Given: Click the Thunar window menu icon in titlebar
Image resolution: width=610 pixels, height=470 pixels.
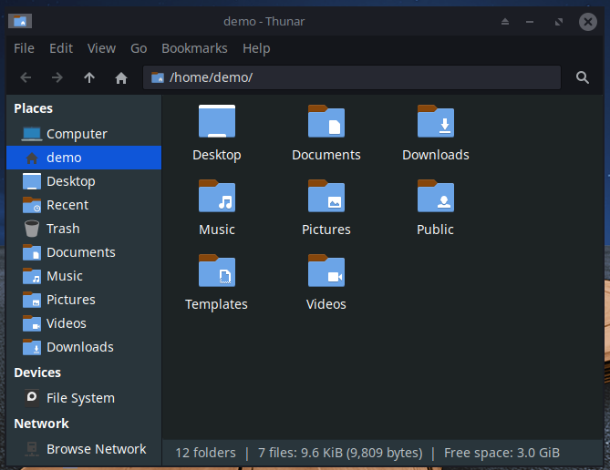Looking at the screenshot, I should (20, 21).
